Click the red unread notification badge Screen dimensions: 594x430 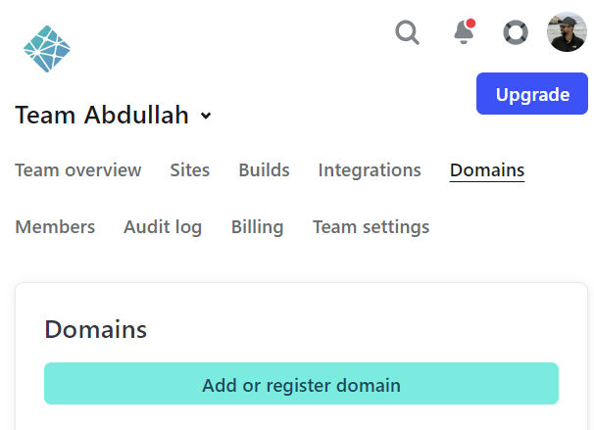[470, 24]
